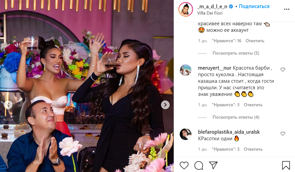
Task: Open the Villa Dei Fiori location
Action: [210, 13]
